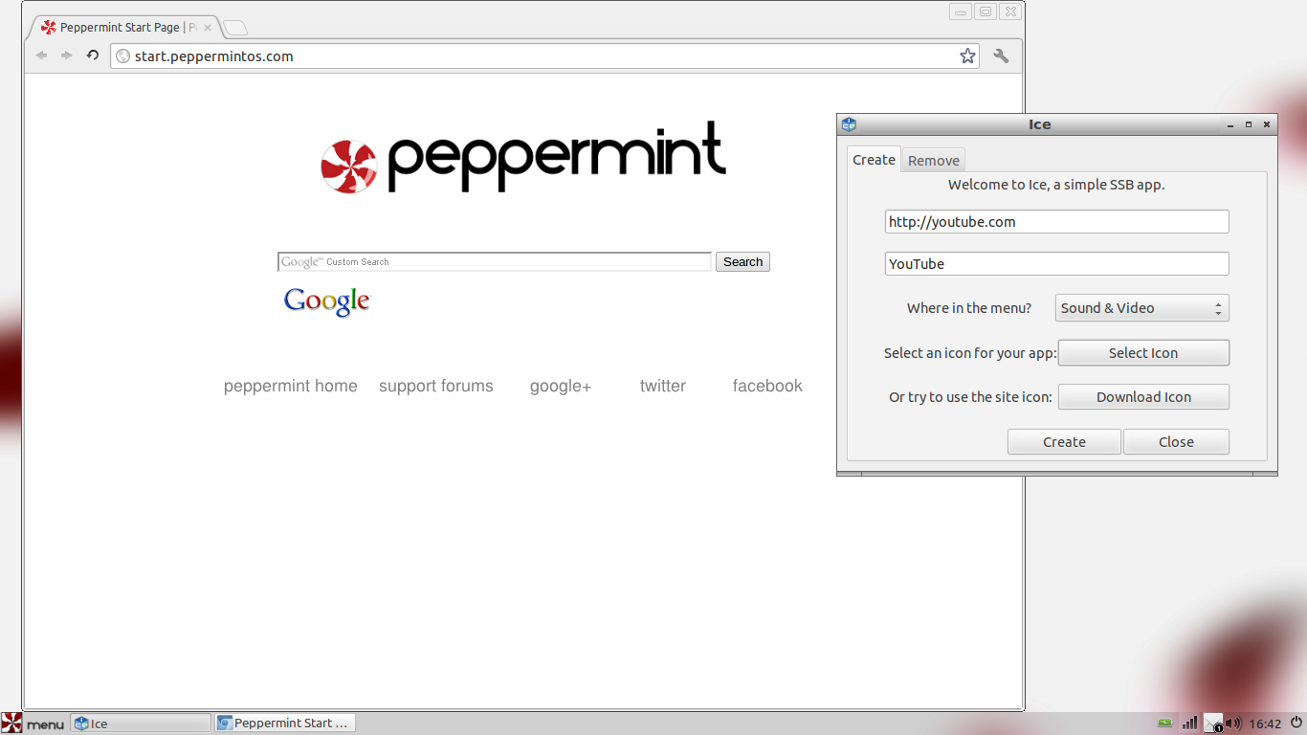Open the google+ link
The image size is (1307, 735).
click(x=561, y=386)
